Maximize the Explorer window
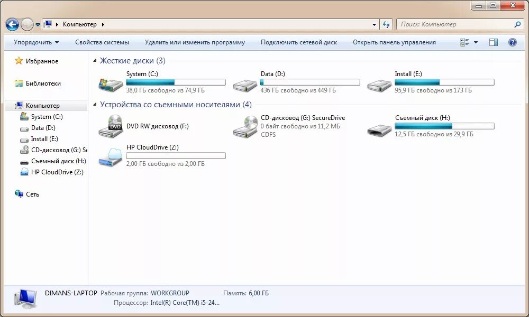This screenshot has width=529, height=317. point(493,5)
